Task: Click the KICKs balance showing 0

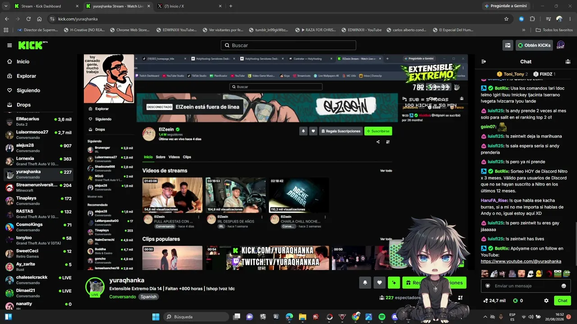Action: [x=518, y=301]
